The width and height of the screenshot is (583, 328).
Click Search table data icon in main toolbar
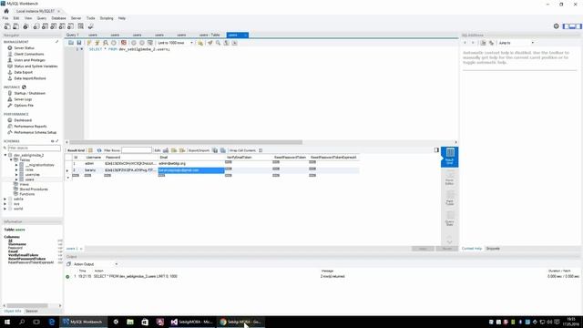pyautogui.click(x=81, y=26)
